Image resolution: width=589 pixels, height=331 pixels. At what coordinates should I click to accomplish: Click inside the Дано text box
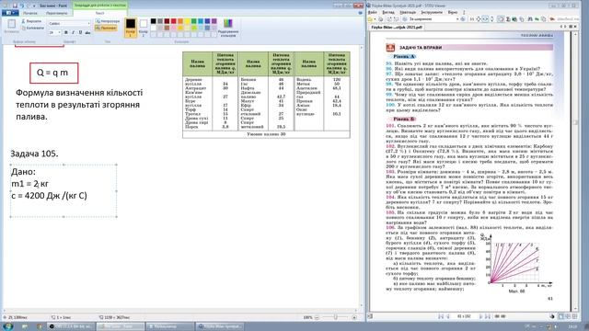[64, 190]
